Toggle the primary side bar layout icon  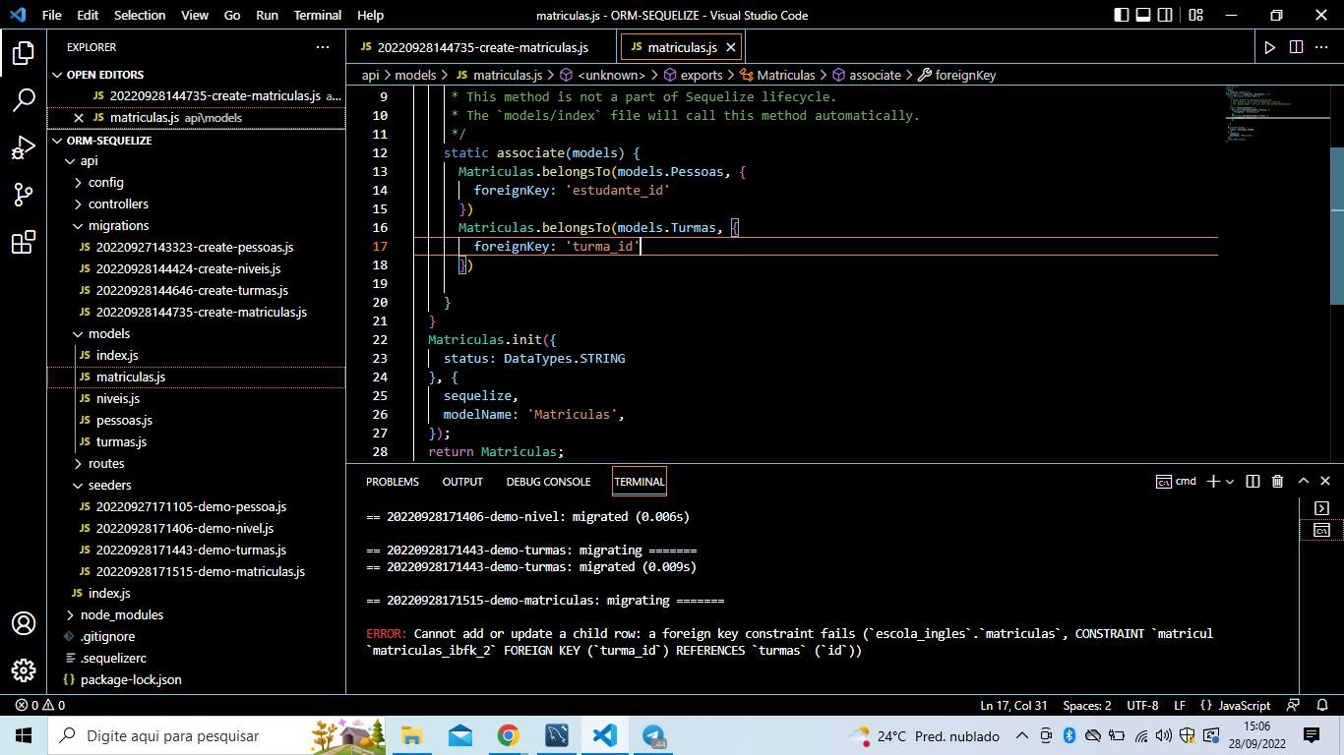point(1122,15)
